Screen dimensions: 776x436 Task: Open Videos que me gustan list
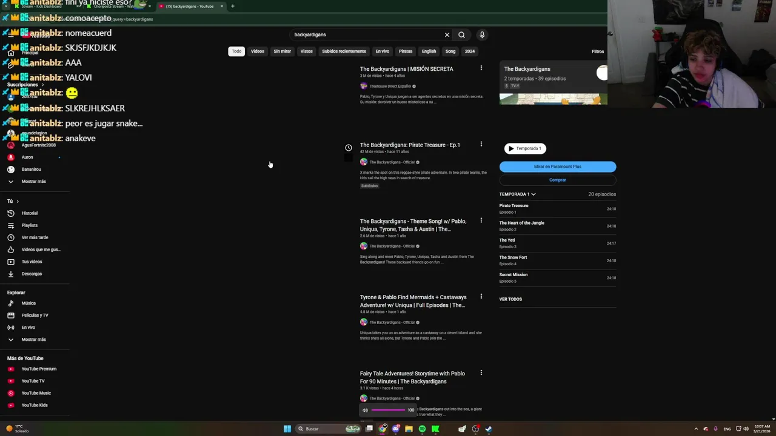35,249
